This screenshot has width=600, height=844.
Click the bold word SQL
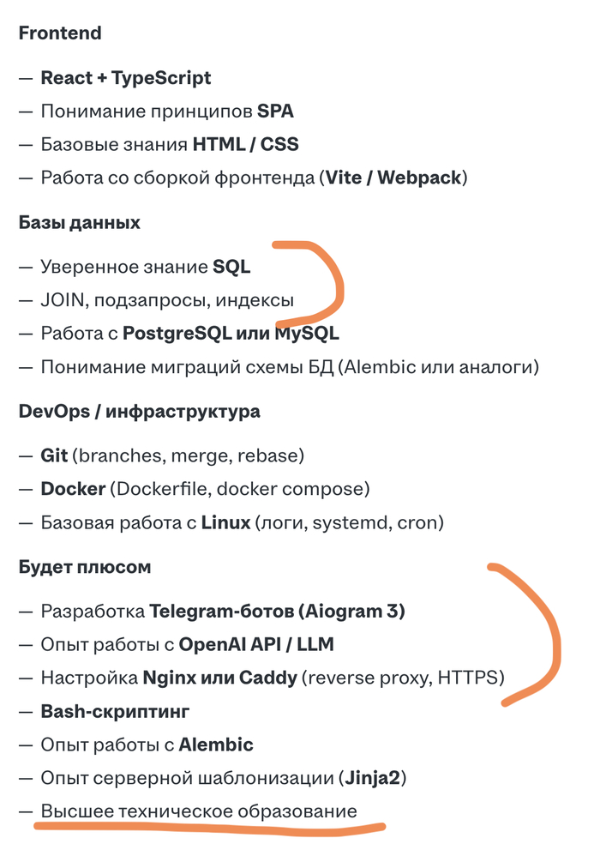tap(231, 267)
